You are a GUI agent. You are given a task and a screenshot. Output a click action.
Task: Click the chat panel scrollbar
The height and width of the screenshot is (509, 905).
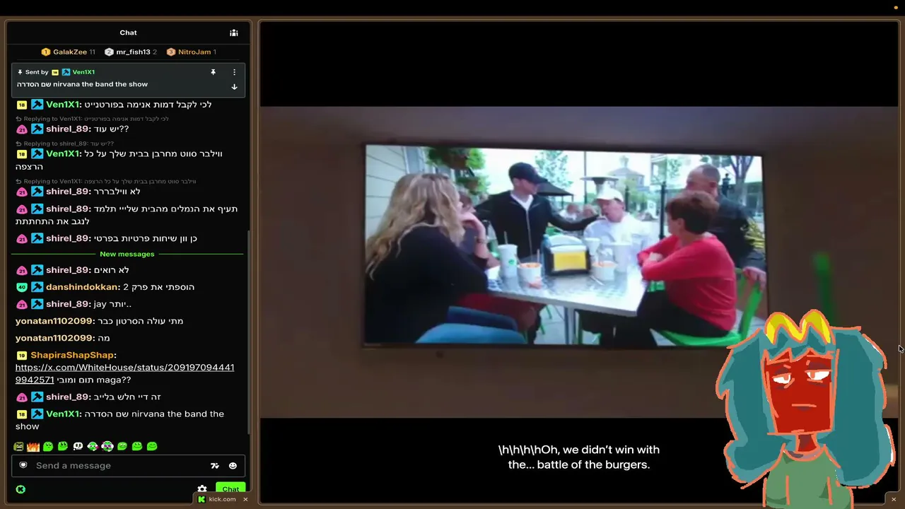[248, 332]
